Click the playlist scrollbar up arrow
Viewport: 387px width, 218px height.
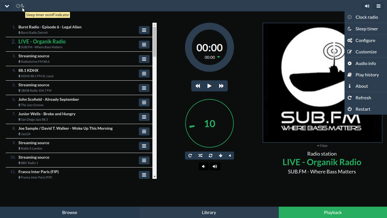click(154, 25)
